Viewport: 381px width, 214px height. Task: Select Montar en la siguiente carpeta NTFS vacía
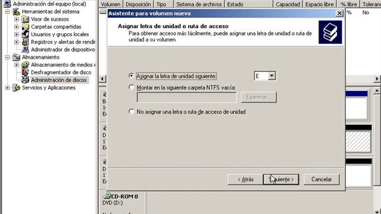[131, 87]
